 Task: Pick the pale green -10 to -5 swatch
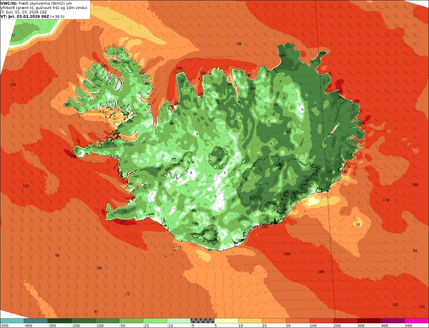point(179,321)
